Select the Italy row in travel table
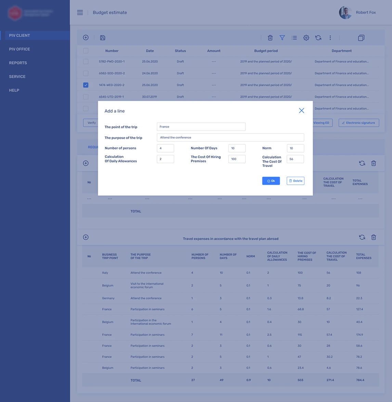 pyautogui.click(x=230, y=273)
